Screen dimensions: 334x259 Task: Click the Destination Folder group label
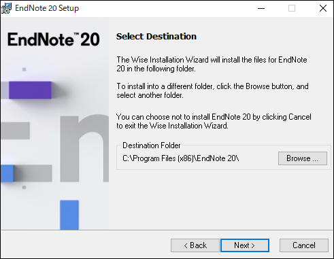point(152,145)
